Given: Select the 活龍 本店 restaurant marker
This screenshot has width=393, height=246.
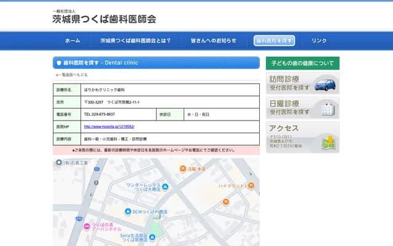Looking at the screenshot, I should coord(182,169).
